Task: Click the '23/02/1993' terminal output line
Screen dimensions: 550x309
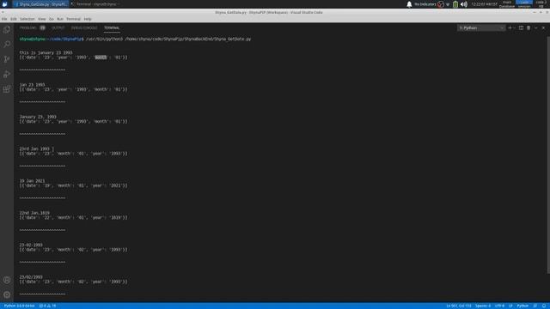Action: (31, 277)
